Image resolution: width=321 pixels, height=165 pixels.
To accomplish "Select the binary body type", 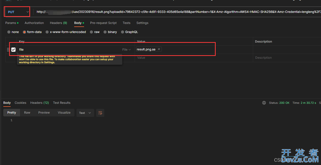I will [110, 32].
